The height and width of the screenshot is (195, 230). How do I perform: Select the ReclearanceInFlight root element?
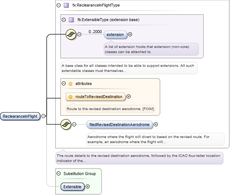coord(20,116)
